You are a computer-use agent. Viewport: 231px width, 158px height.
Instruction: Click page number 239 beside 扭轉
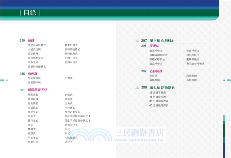22,40
